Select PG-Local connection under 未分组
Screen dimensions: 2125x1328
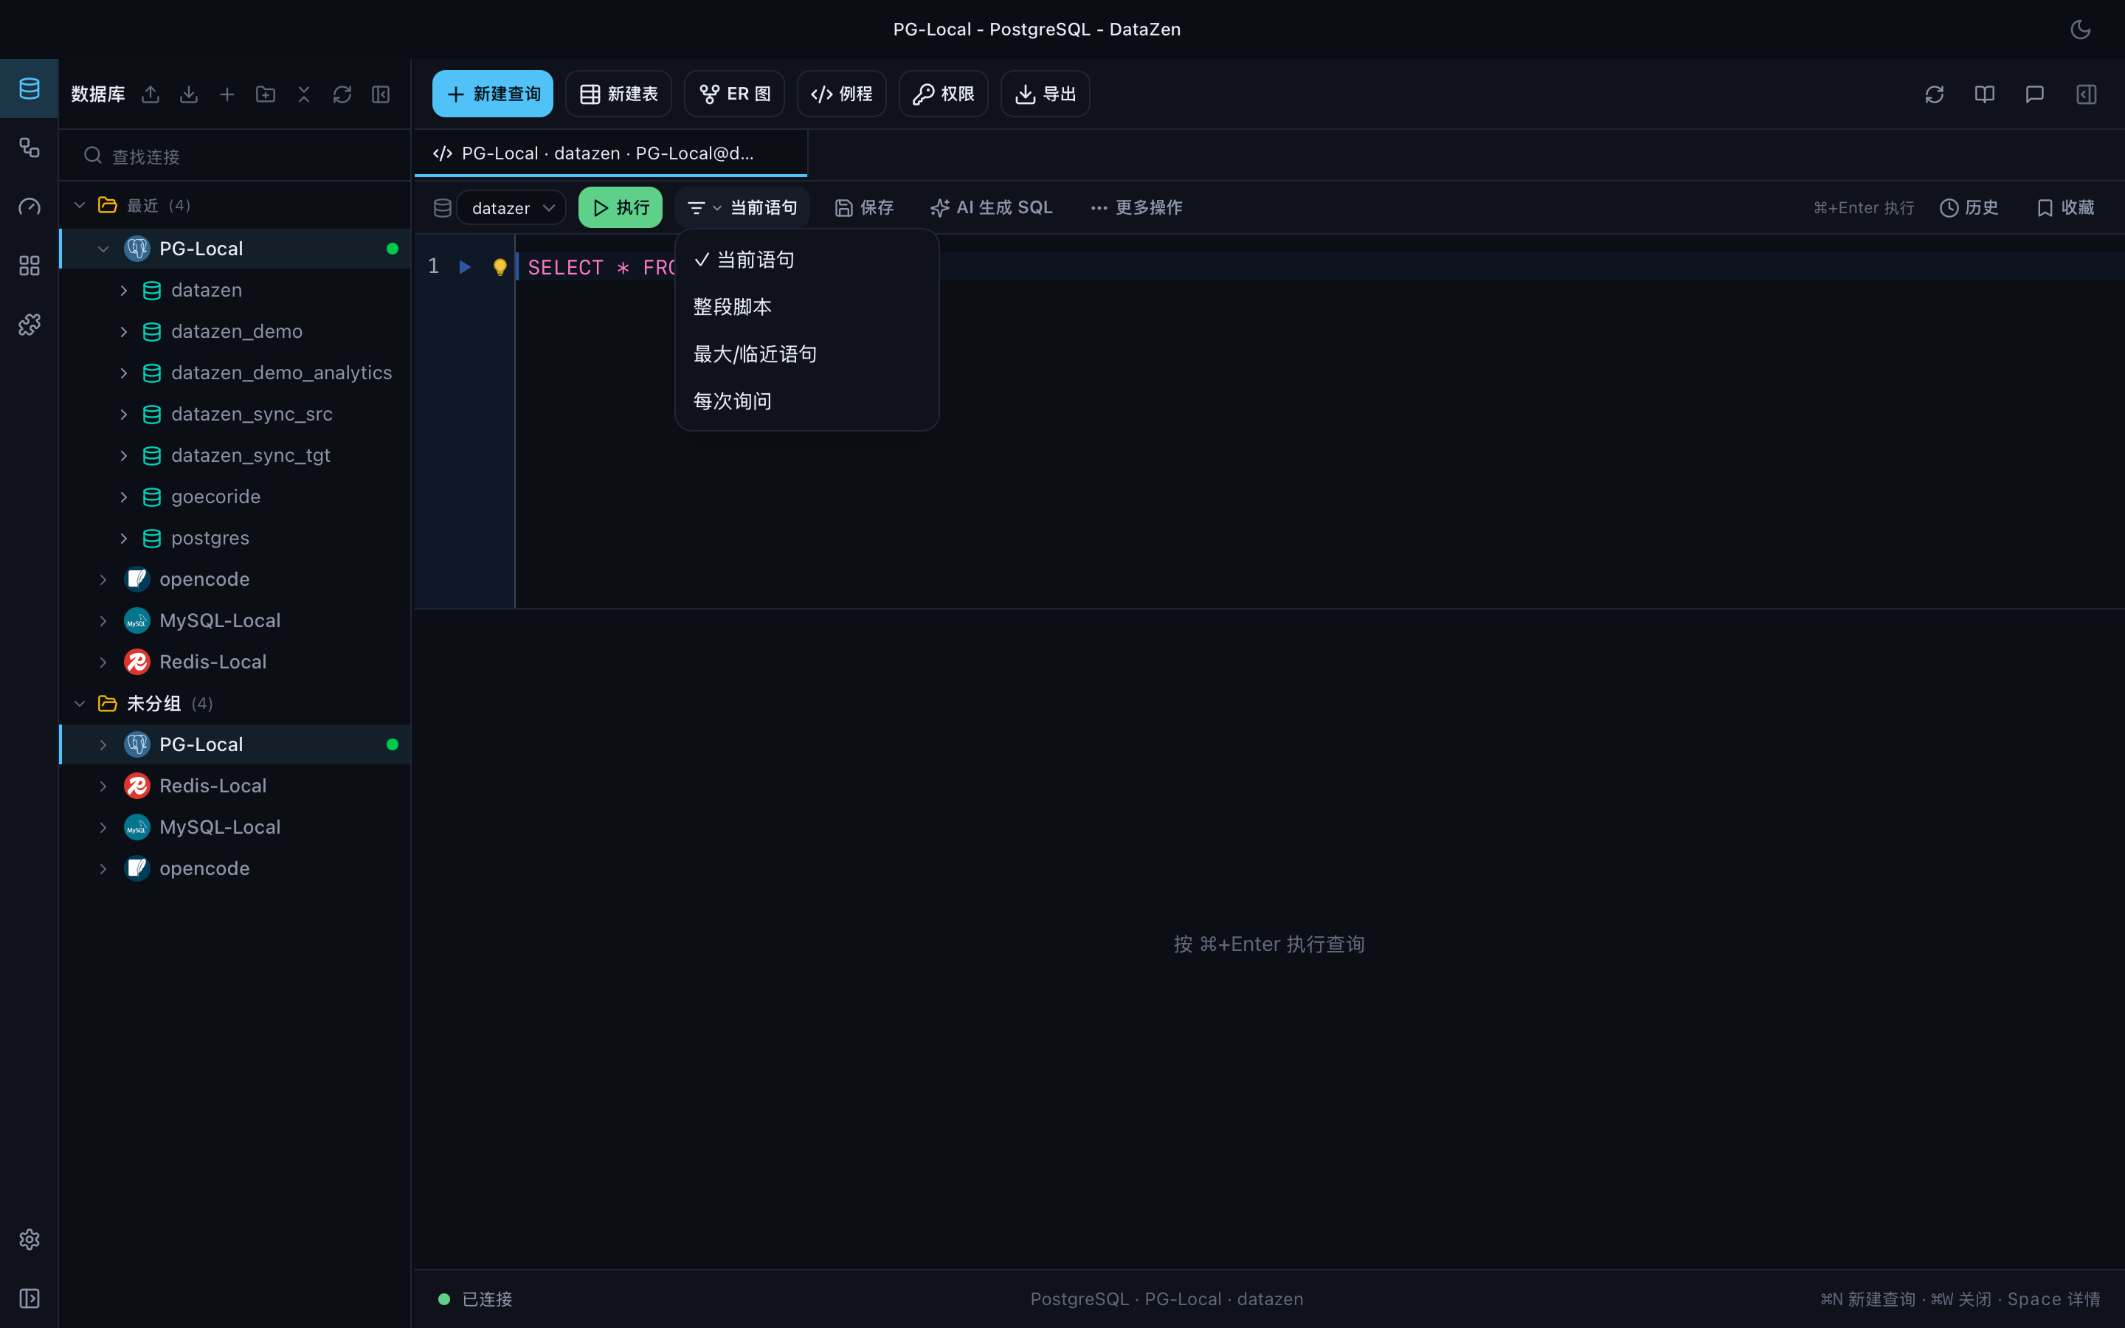(x=235, y=744)
